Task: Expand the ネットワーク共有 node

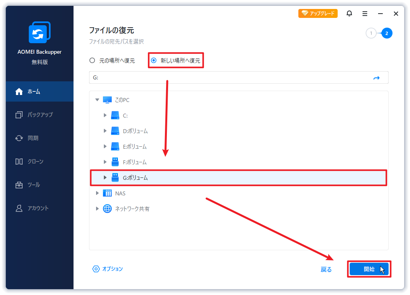Action: pos(97,209)
